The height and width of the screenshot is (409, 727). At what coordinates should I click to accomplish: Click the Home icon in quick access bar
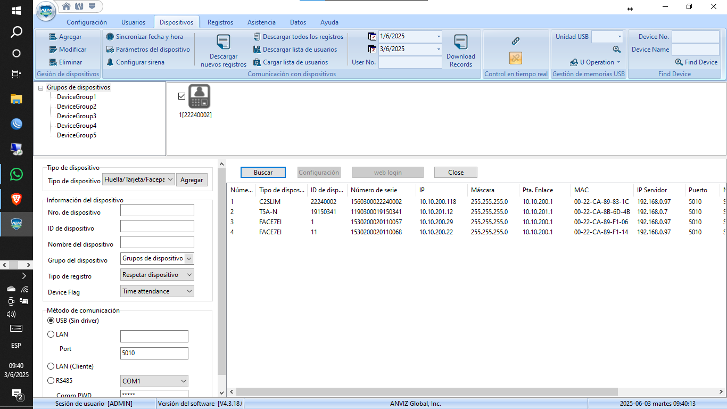point(67,6)
